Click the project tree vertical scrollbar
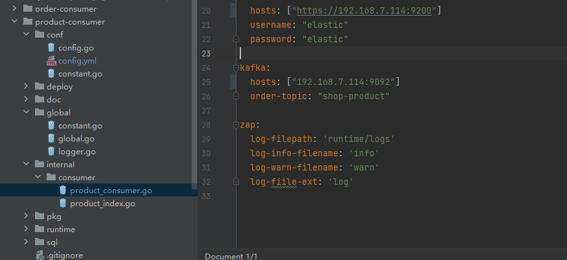 click(x=194, y=94)
